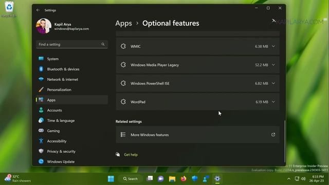329x185 pixels.
Task: Expand Windows PowerShell ISE chevron
Action: click(x=273, y=83)
